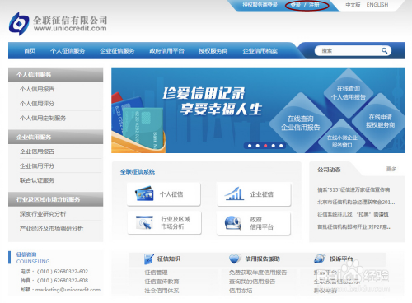
Task: Click the 搜索 search input field
Action: 349,50
